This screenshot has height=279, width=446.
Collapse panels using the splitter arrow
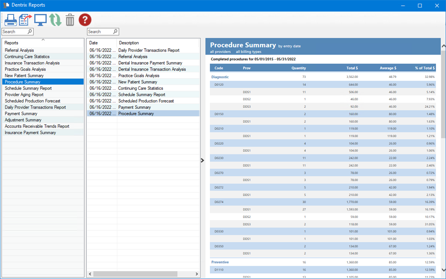pos(202,160)
